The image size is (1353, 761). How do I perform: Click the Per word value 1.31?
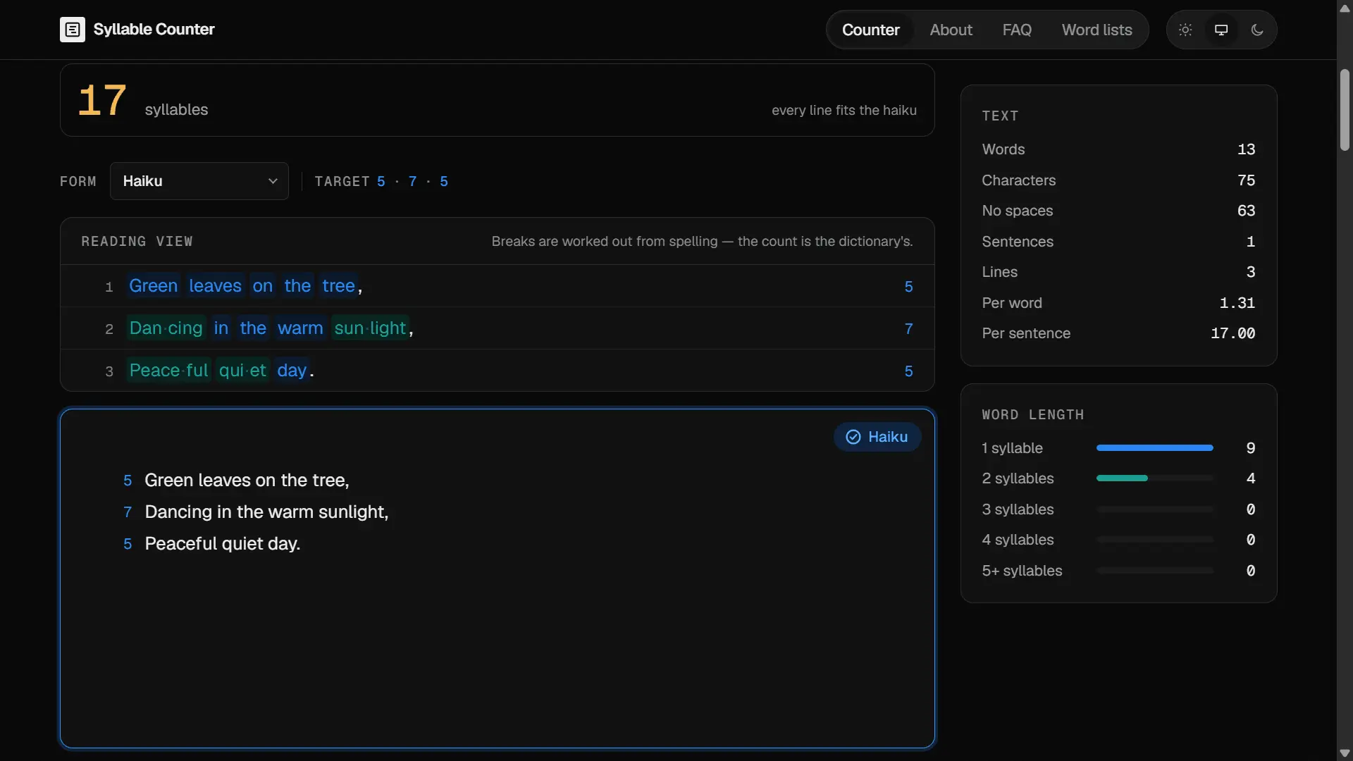tap(1237, 303)
